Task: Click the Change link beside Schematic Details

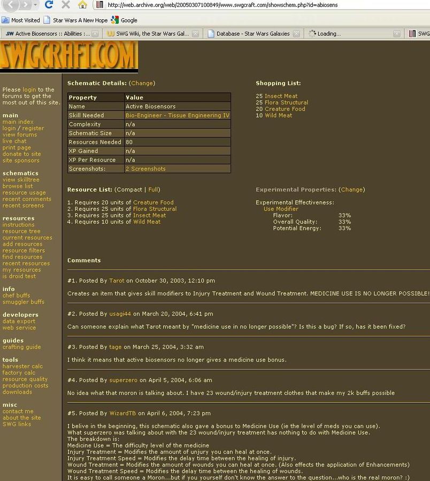Action: click(x=142, y=83)
